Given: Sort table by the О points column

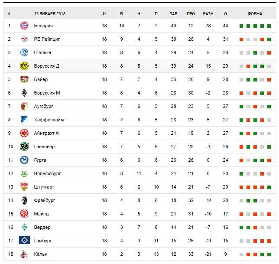Looking at the screenshot, I should tap(226, 13).
